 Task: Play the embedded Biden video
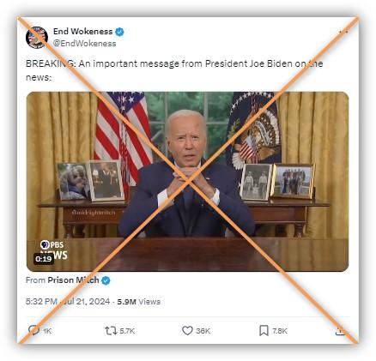pos(187,182)
